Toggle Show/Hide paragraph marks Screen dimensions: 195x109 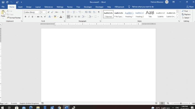tap(99, 12)
